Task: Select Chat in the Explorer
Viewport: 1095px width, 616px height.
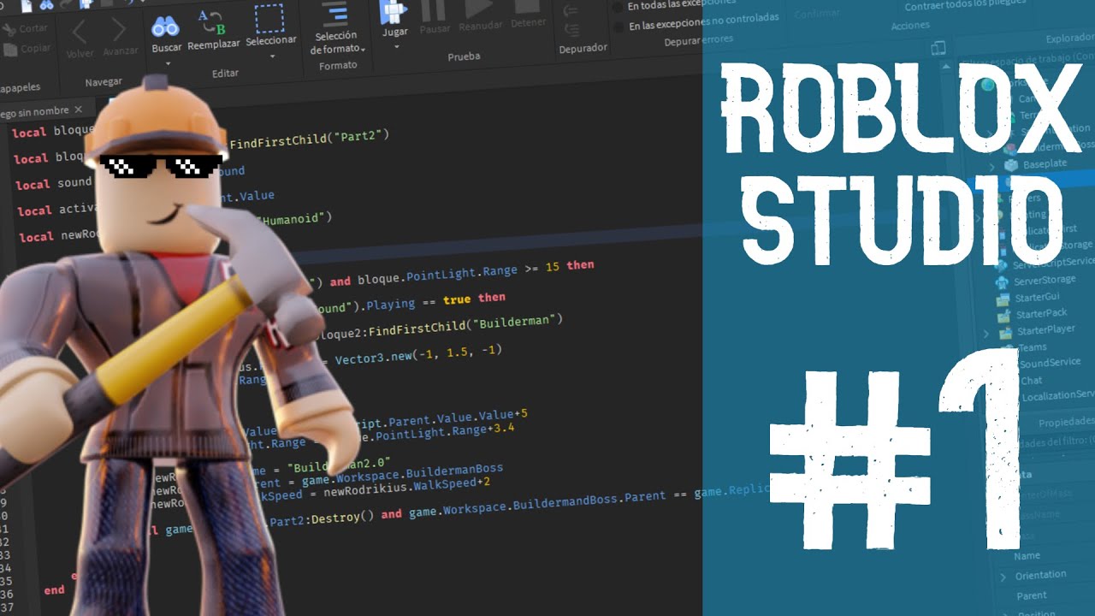Action: 1032,381
